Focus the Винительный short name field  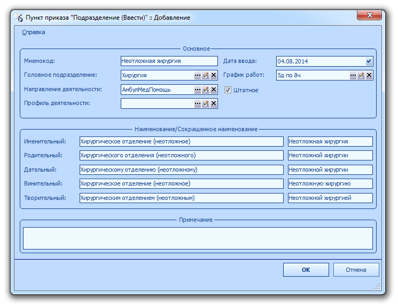[330, 183]
